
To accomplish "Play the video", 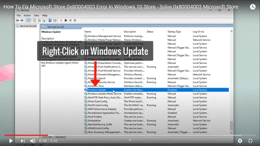I will tap(11, 141).
